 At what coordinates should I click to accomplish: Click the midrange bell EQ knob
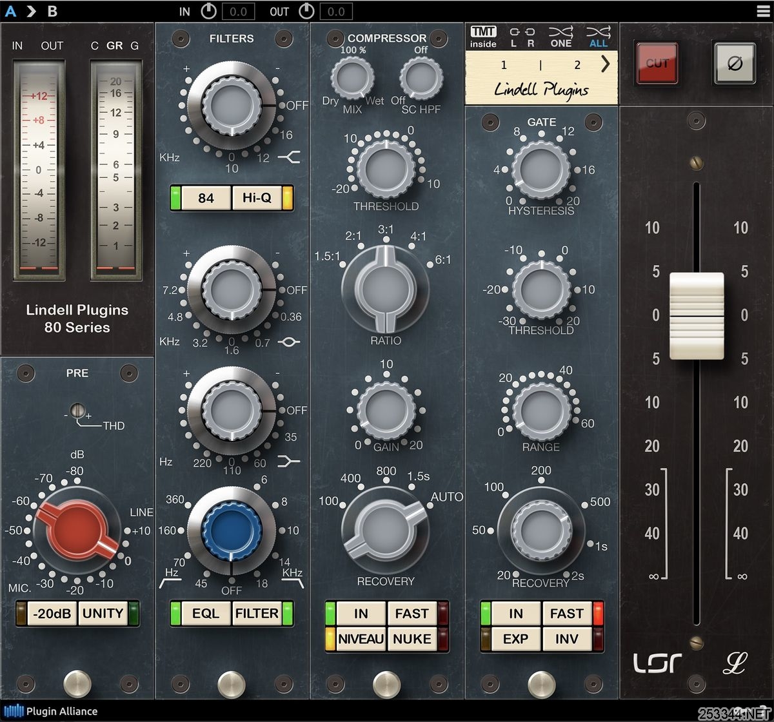coord(232,289)
